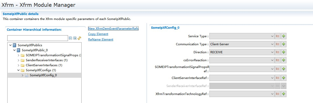This screenshot has width=313, height=103.
Task: Click green plus beside XfrmTransformationTechnologyRef
Action: [284, 94]
